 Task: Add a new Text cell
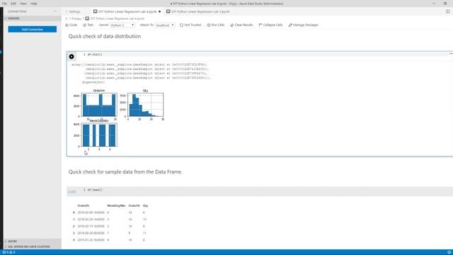pyautogui.click(x=88, y=25)
